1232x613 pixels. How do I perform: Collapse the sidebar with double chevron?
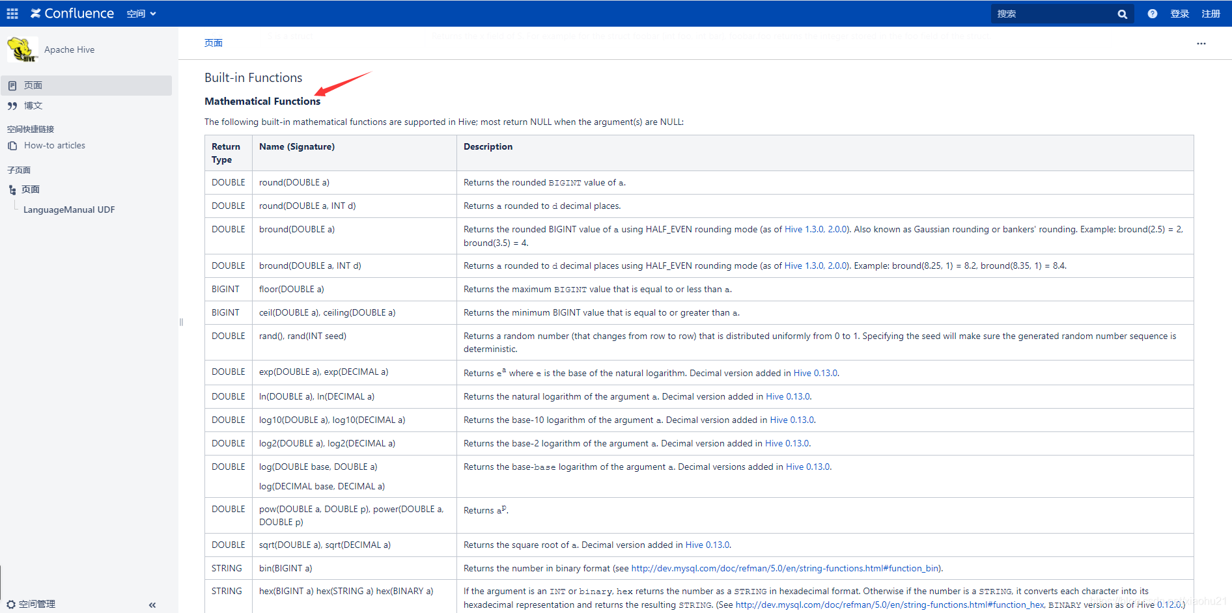(152, 605)
